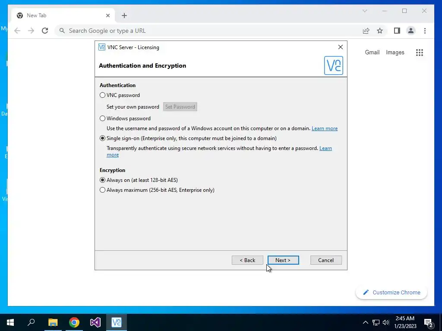Switch to the New Tab tab
The image size is (442, 331).
pos(62,16)
